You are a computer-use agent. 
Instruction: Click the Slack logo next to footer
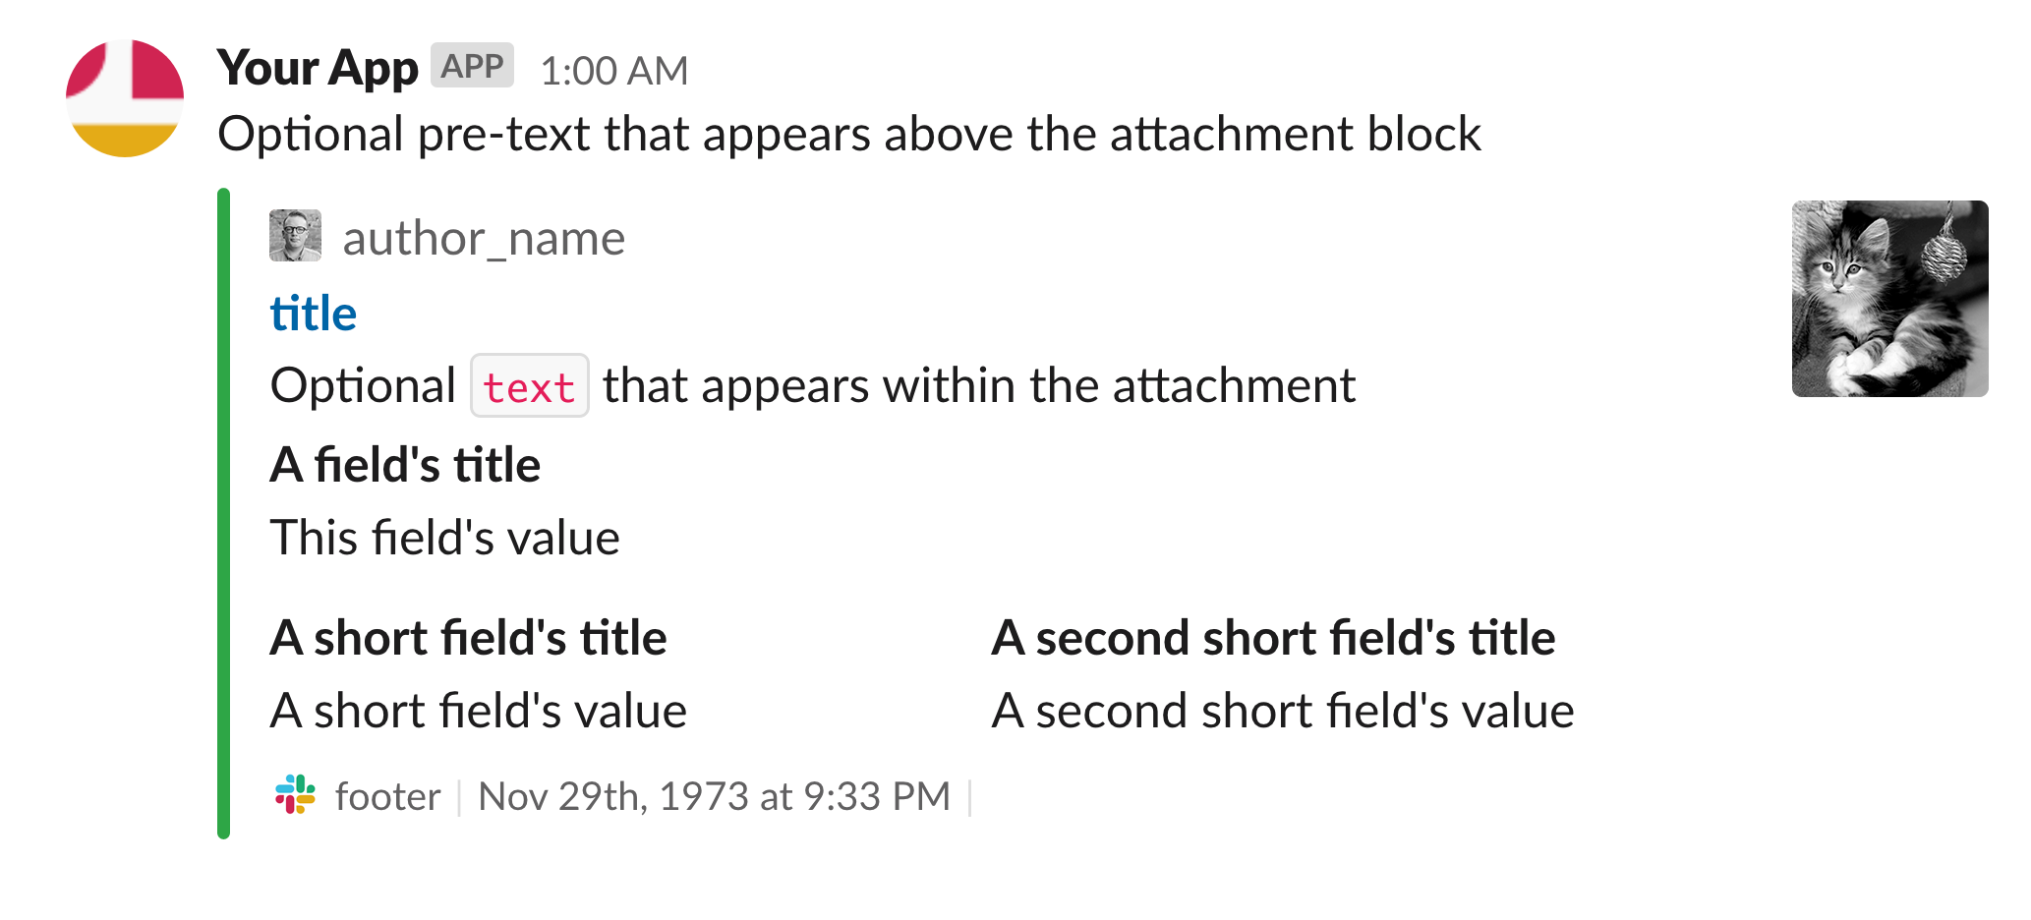294,795
